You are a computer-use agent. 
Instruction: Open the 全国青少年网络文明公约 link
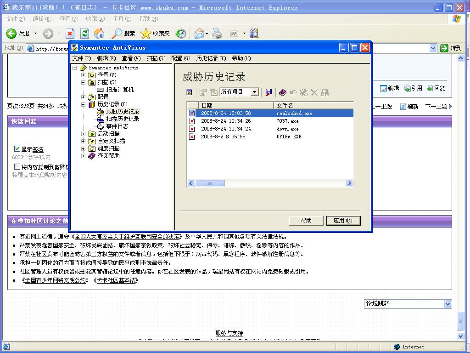[55, 280]
